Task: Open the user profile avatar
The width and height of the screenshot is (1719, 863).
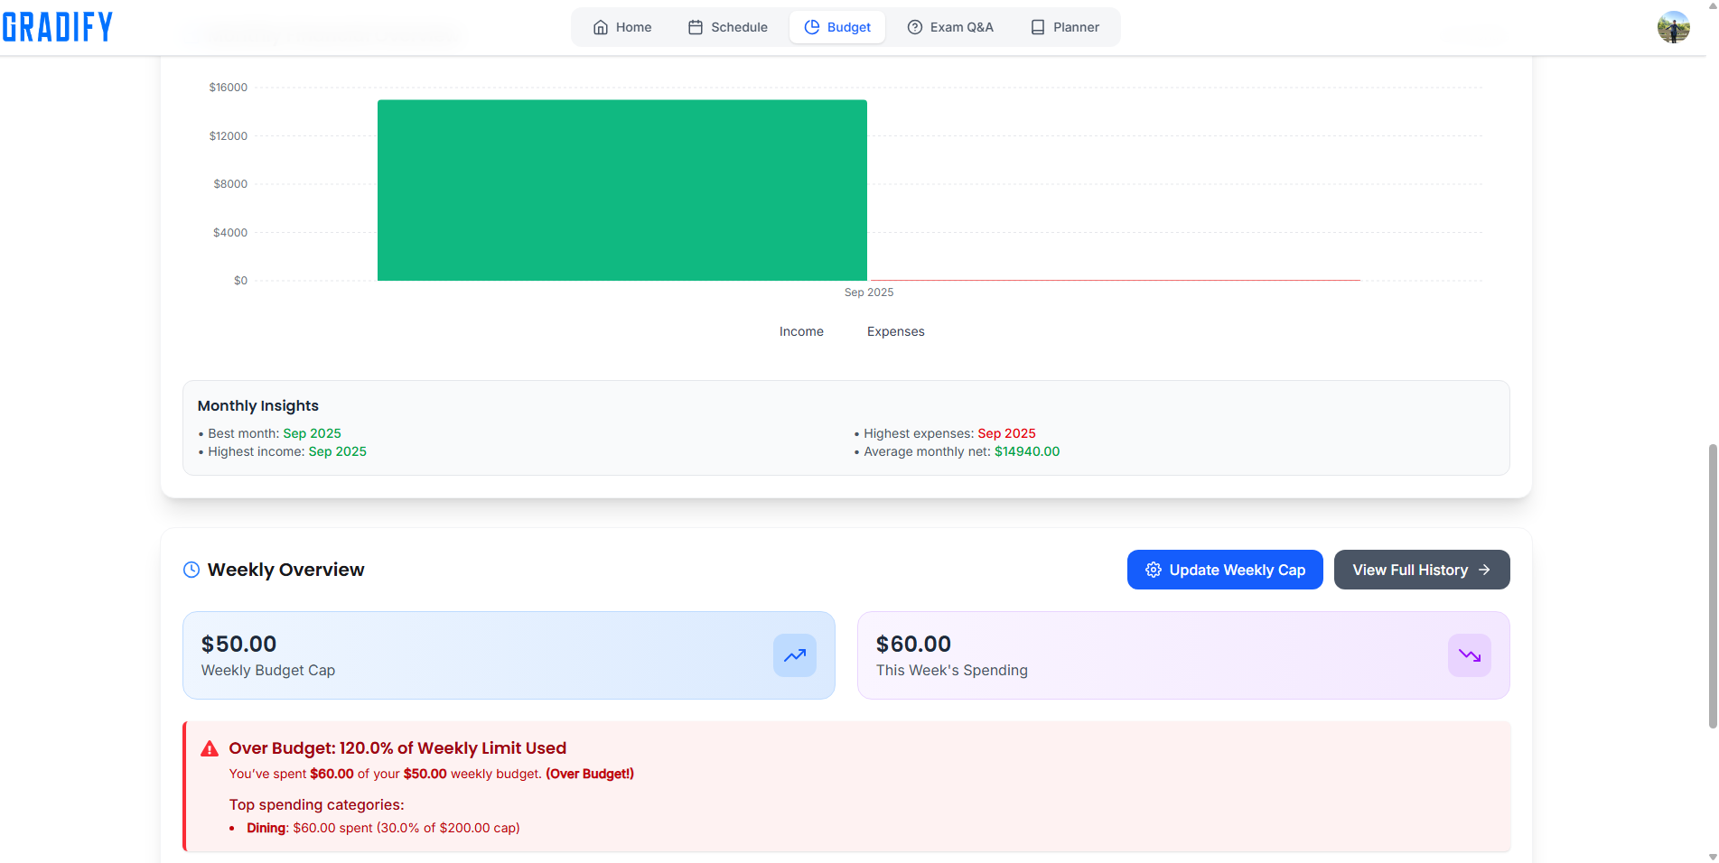Action: point(1673,27)
